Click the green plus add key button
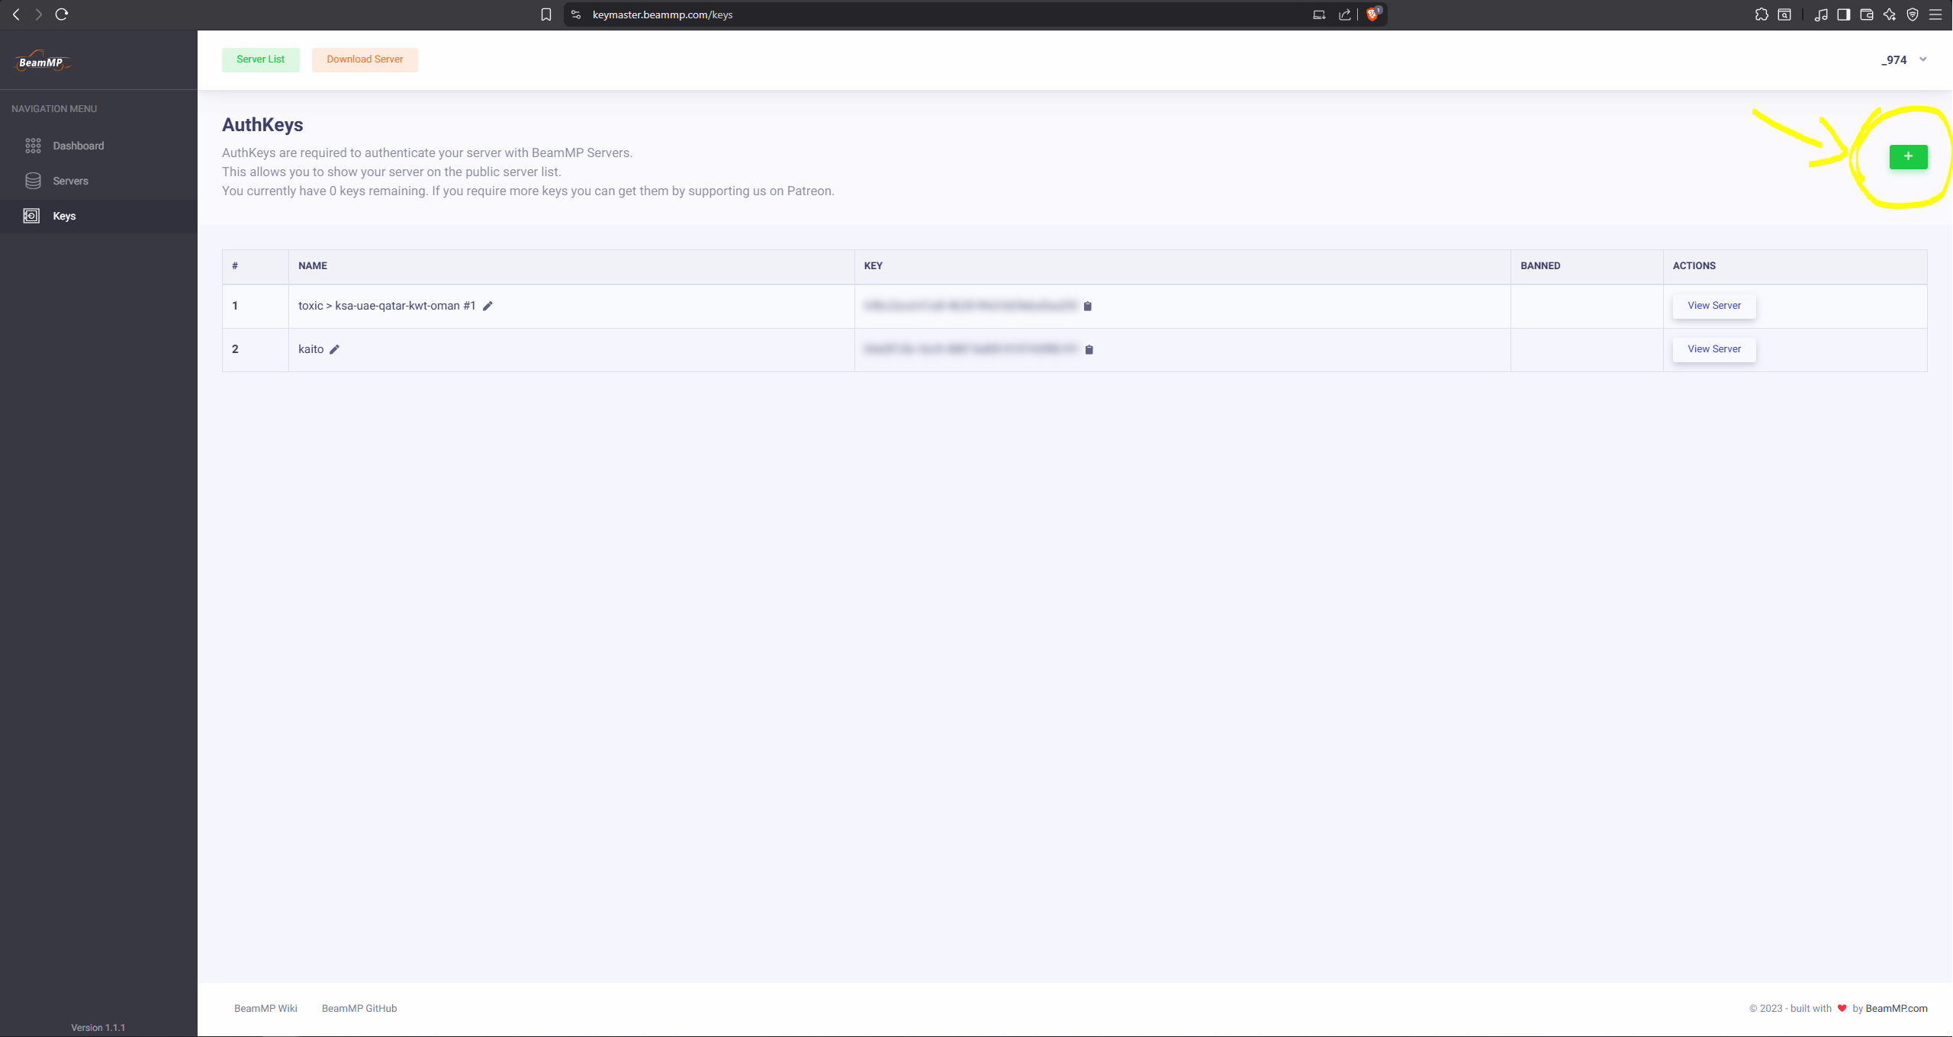This screenshot has height=1037, width=1953. click(x=1908, y=156)
